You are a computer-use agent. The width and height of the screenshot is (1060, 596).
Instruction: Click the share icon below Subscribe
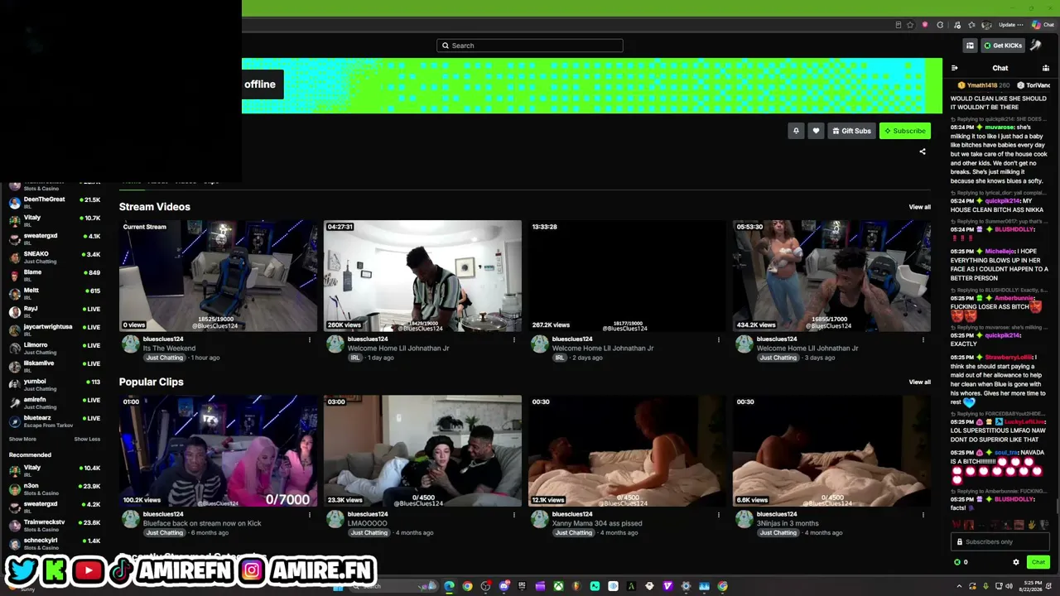[x=923, y=151]
